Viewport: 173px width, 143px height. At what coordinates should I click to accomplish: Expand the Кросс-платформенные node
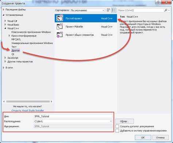point(9,36)
